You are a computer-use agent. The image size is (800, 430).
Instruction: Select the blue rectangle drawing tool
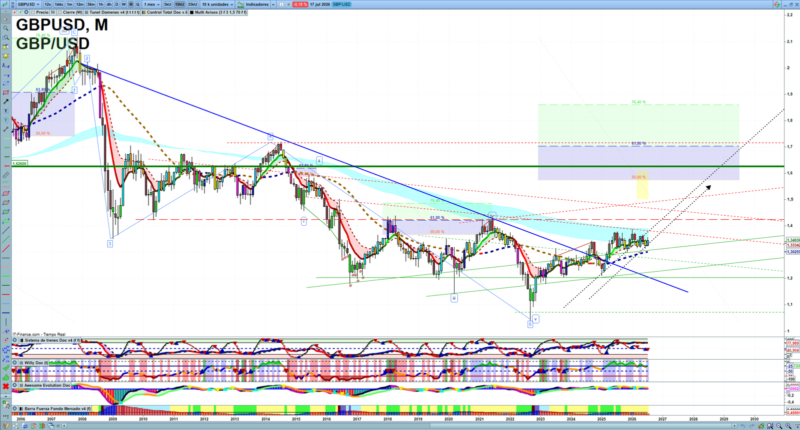[x=6, y=83]
